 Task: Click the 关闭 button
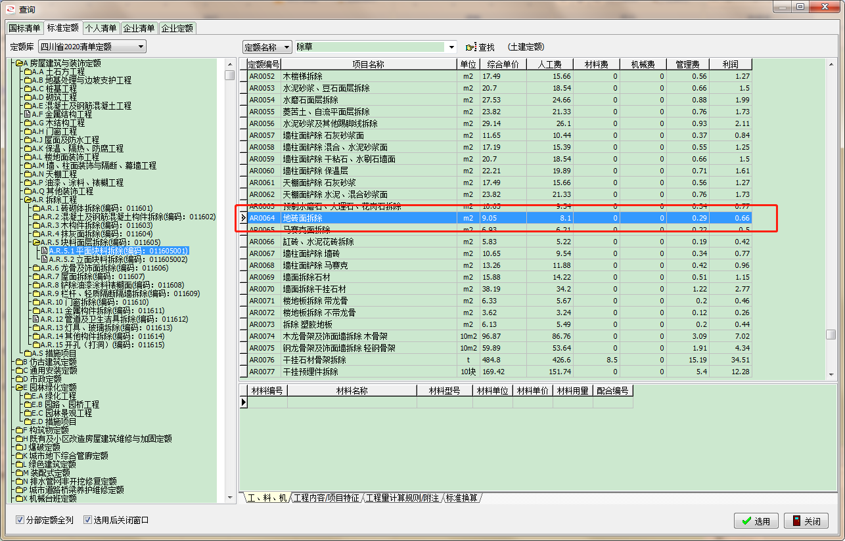pos(806,521)
